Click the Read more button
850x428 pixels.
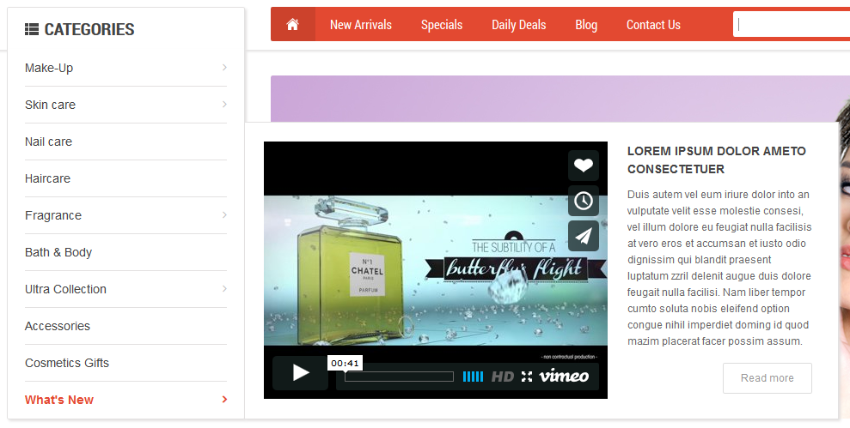(767, 378)
